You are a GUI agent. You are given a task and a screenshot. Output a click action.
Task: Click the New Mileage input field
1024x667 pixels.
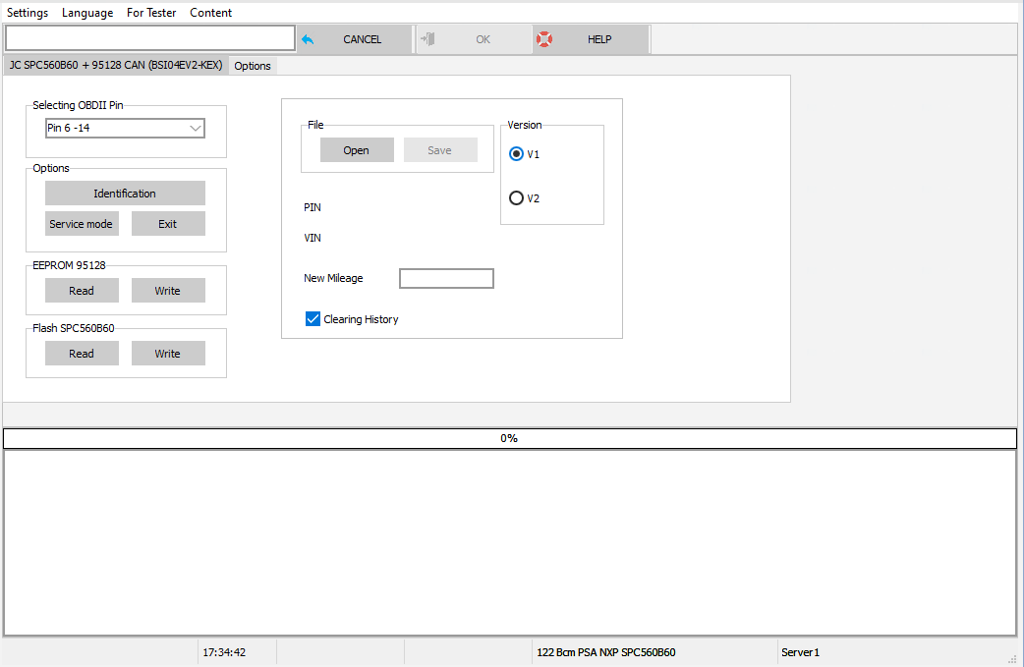click(446, 278)
